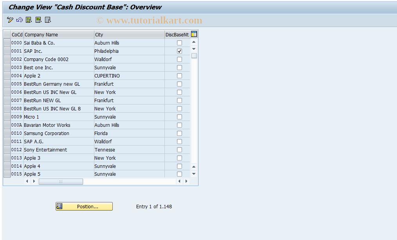
Task: Click the City column header
Action: coord(129,35)
